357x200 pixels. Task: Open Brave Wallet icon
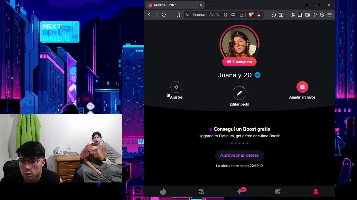(x=307, y=15)
